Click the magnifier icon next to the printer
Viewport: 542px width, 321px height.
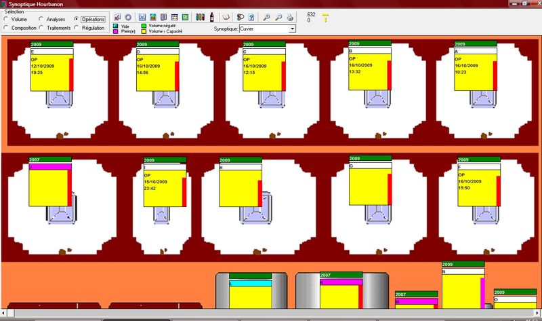pyautogui.click(x=279, y=16)
